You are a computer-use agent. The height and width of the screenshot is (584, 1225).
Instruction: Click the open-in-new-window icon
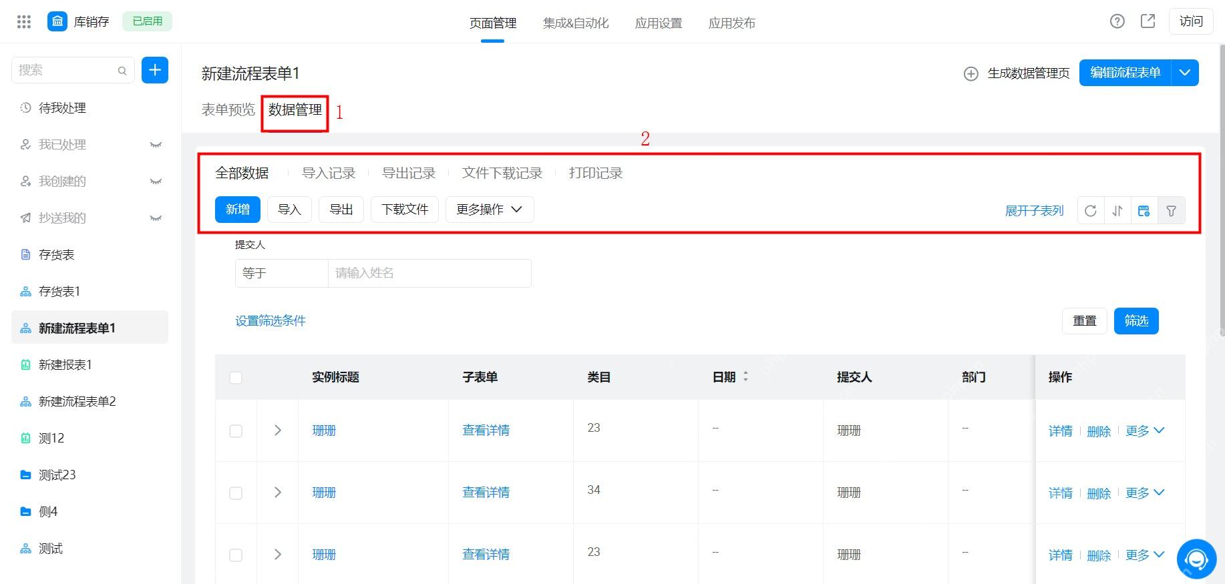1148,21
